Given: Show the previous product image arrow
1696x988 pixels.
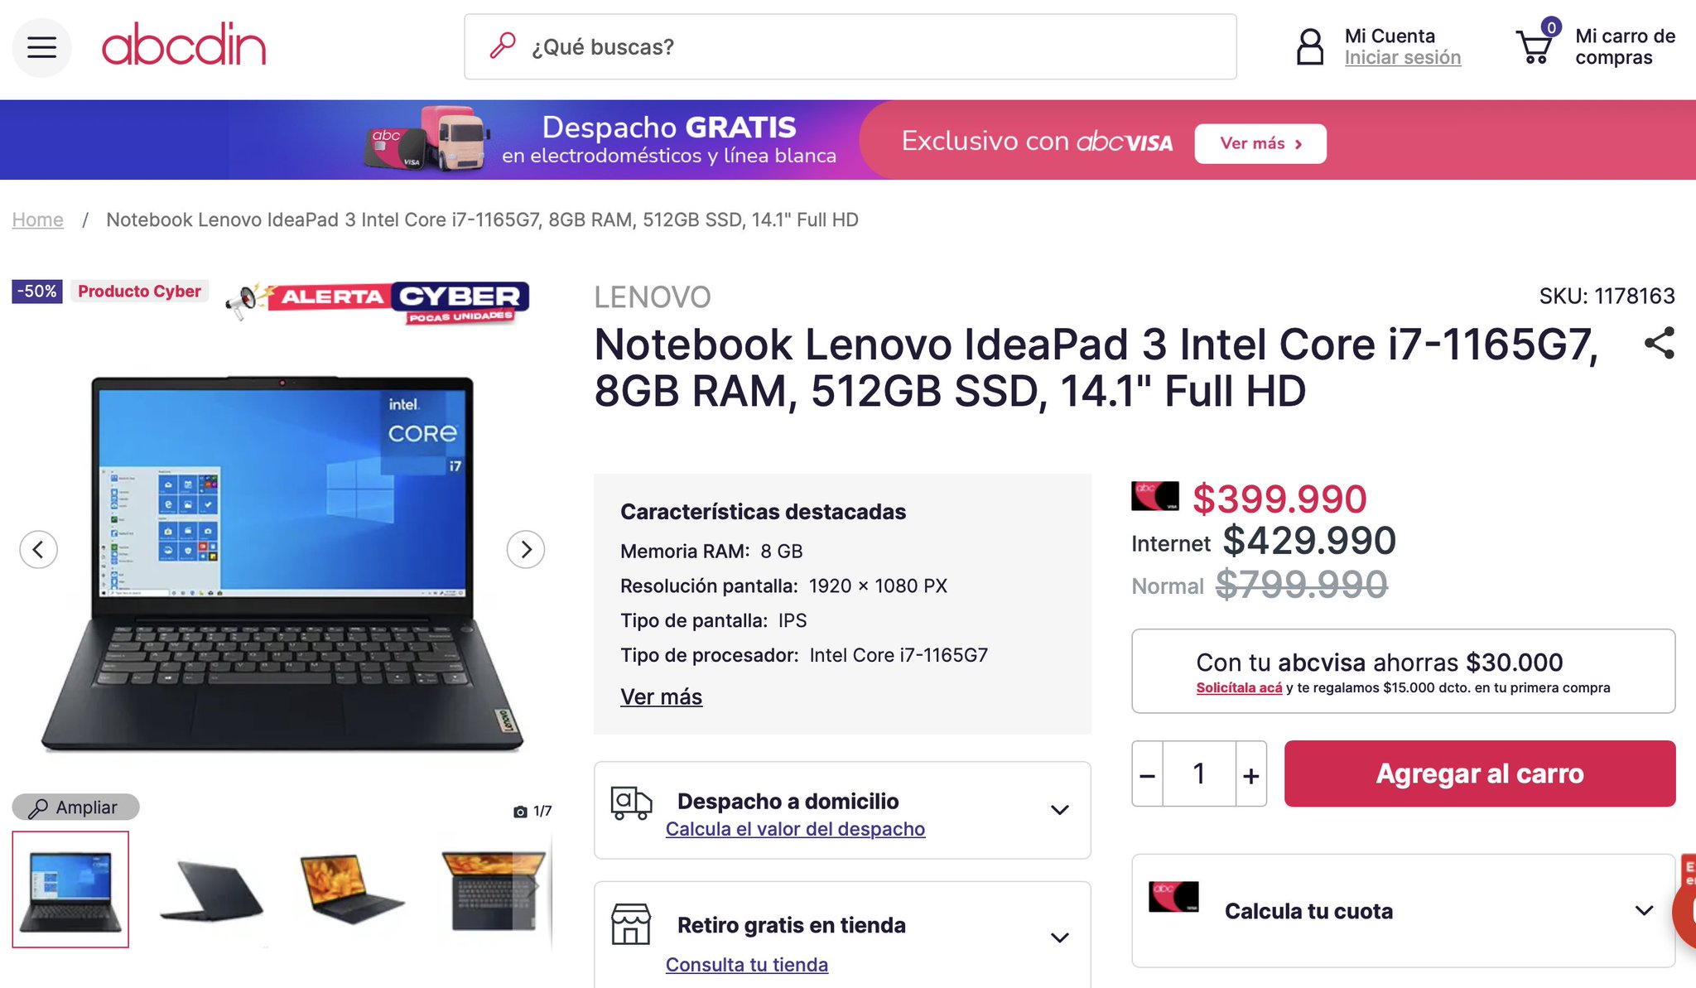Looking at the screenshot, I should tap(38, 549).
